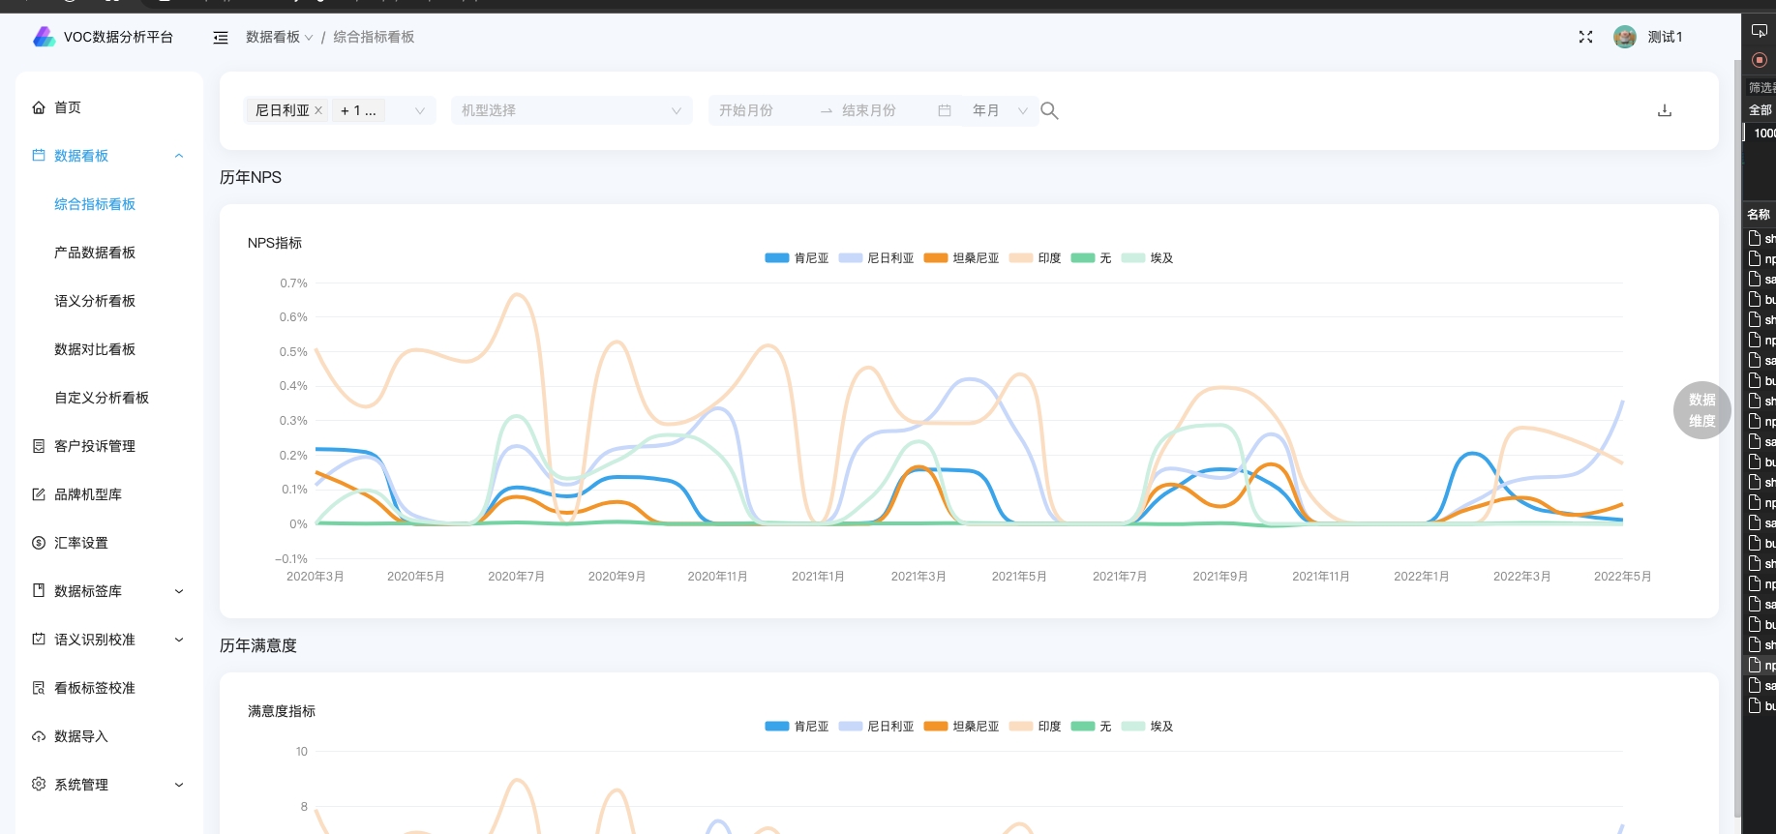The width and height of the screenshot is (1776, 834).
Task: Click the red record stop icon in the right panel
Action: [1760, 60]
